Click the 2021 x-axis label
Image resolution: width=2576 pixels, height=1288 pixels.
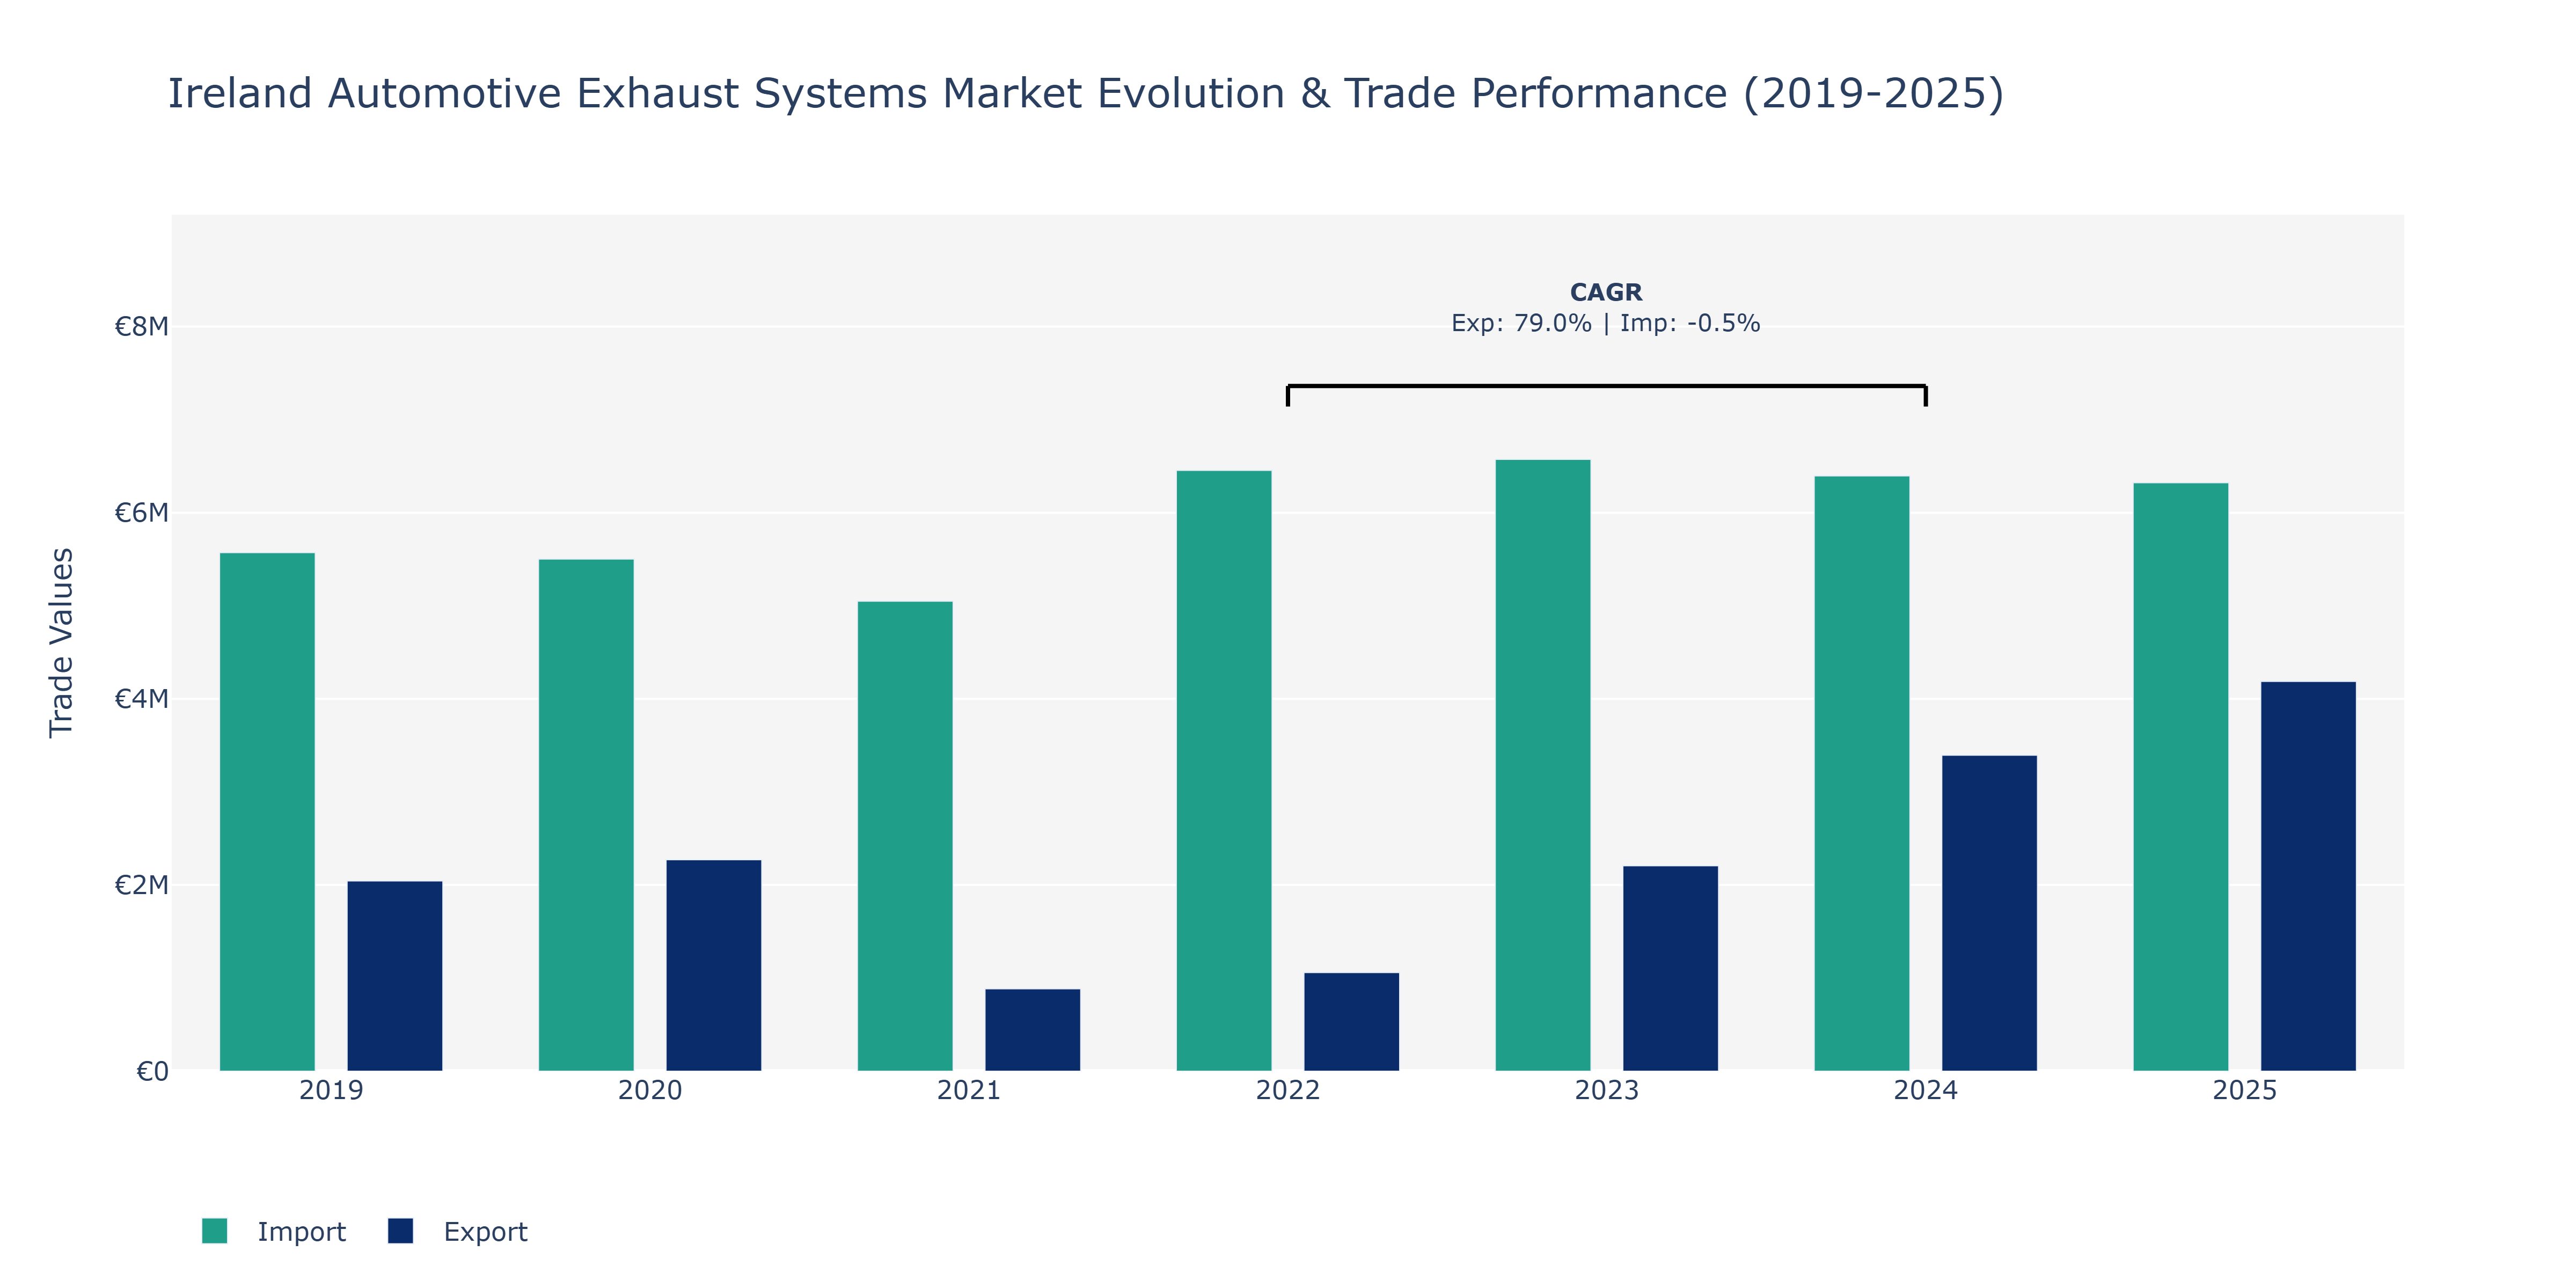click(x=969, y=1090)
